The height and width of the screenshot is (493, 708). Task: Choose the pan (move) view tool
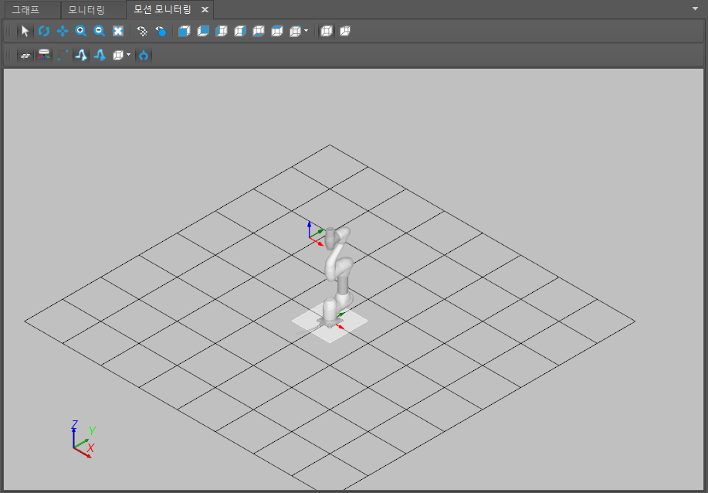click(63, 31)
